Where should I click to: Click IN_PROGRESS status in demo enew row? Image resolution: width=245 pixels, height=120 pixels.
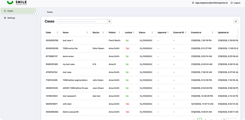[x=146, y=56]
